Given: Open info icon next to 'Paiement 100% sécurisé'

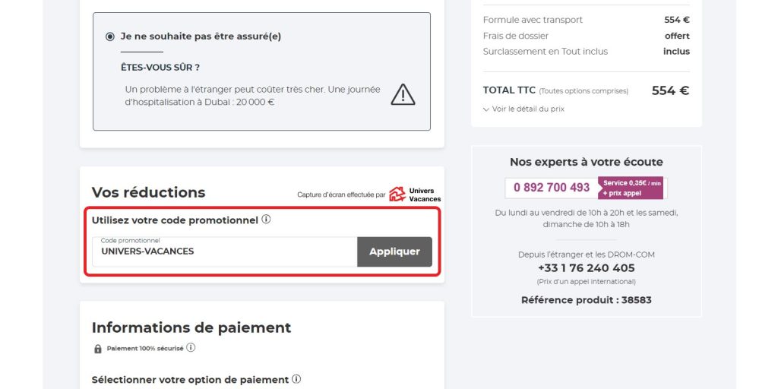Looking at the screenshot, I should coord(191,348).
